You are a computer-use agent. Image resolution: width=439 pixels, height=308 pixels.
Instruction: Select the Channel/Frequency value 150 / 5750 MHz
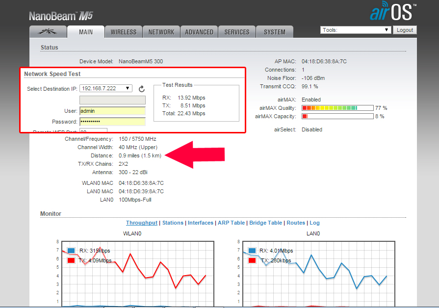(x=137, y=139)
